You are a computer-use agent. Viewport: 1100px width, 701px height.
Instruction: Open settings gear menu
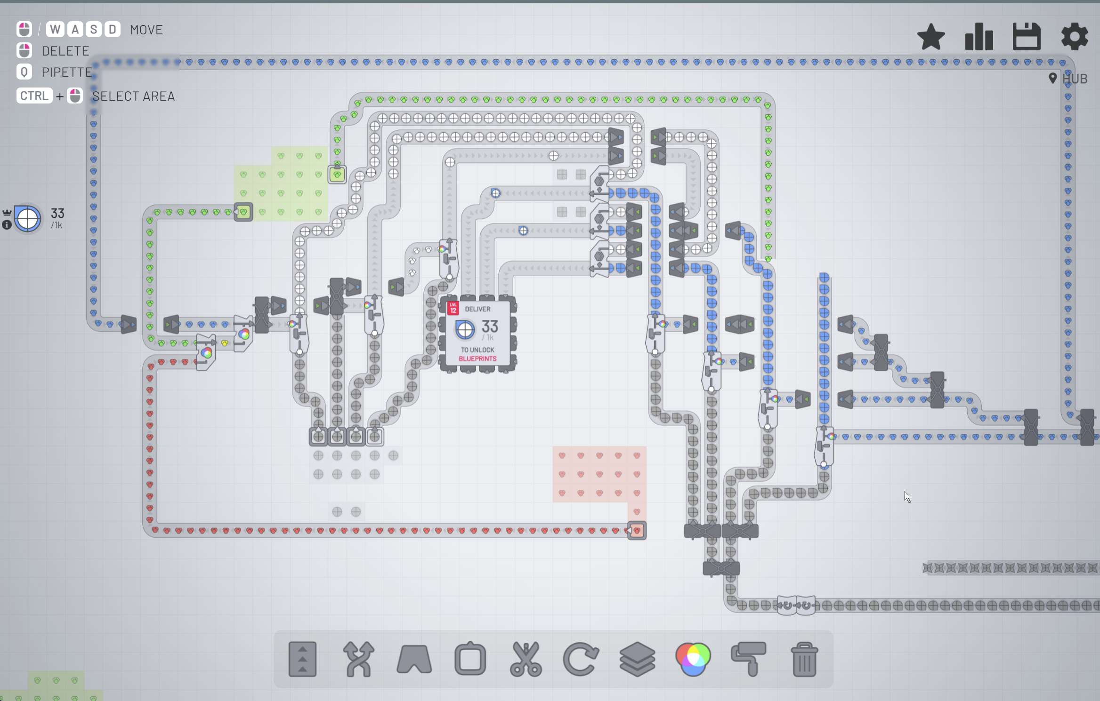tap(1075, 37)
